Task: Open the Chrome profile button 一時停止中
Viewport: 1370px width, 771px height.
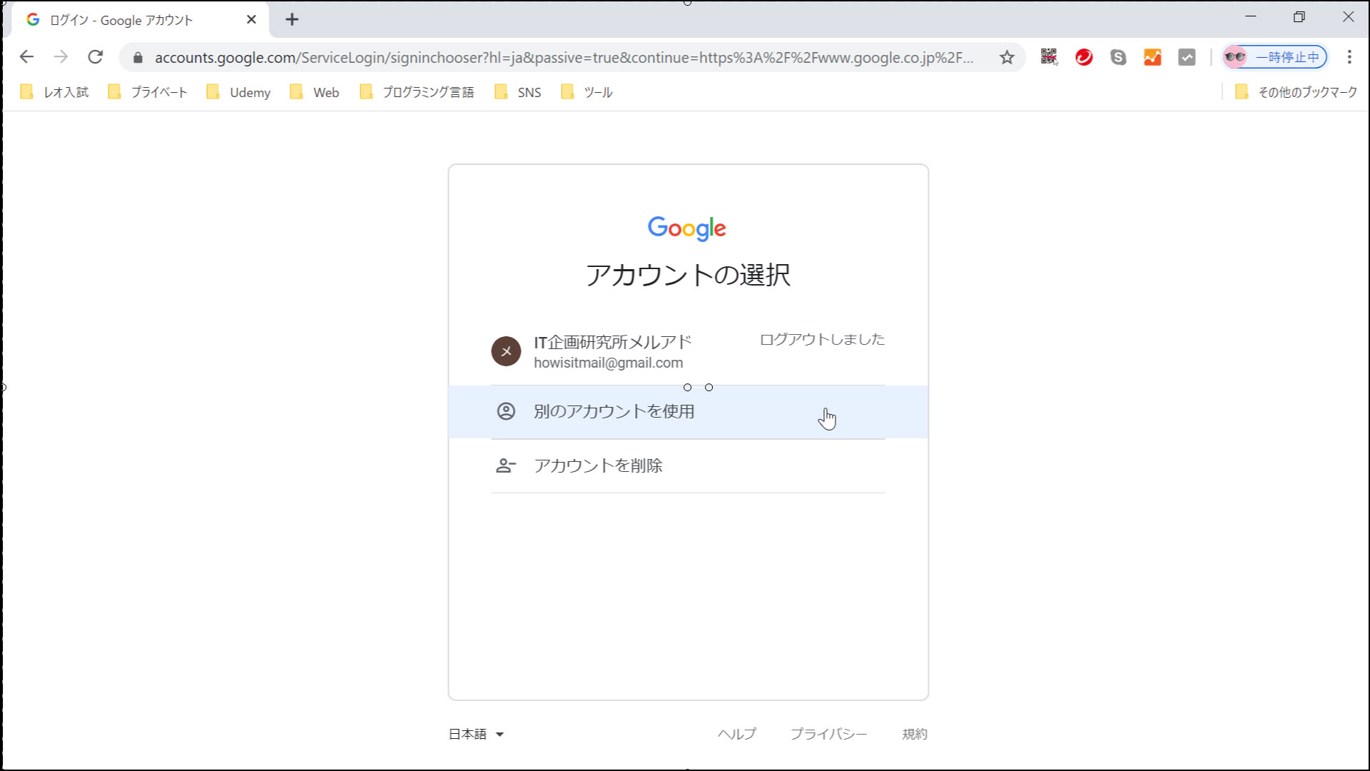Action: pos(1274,57)
